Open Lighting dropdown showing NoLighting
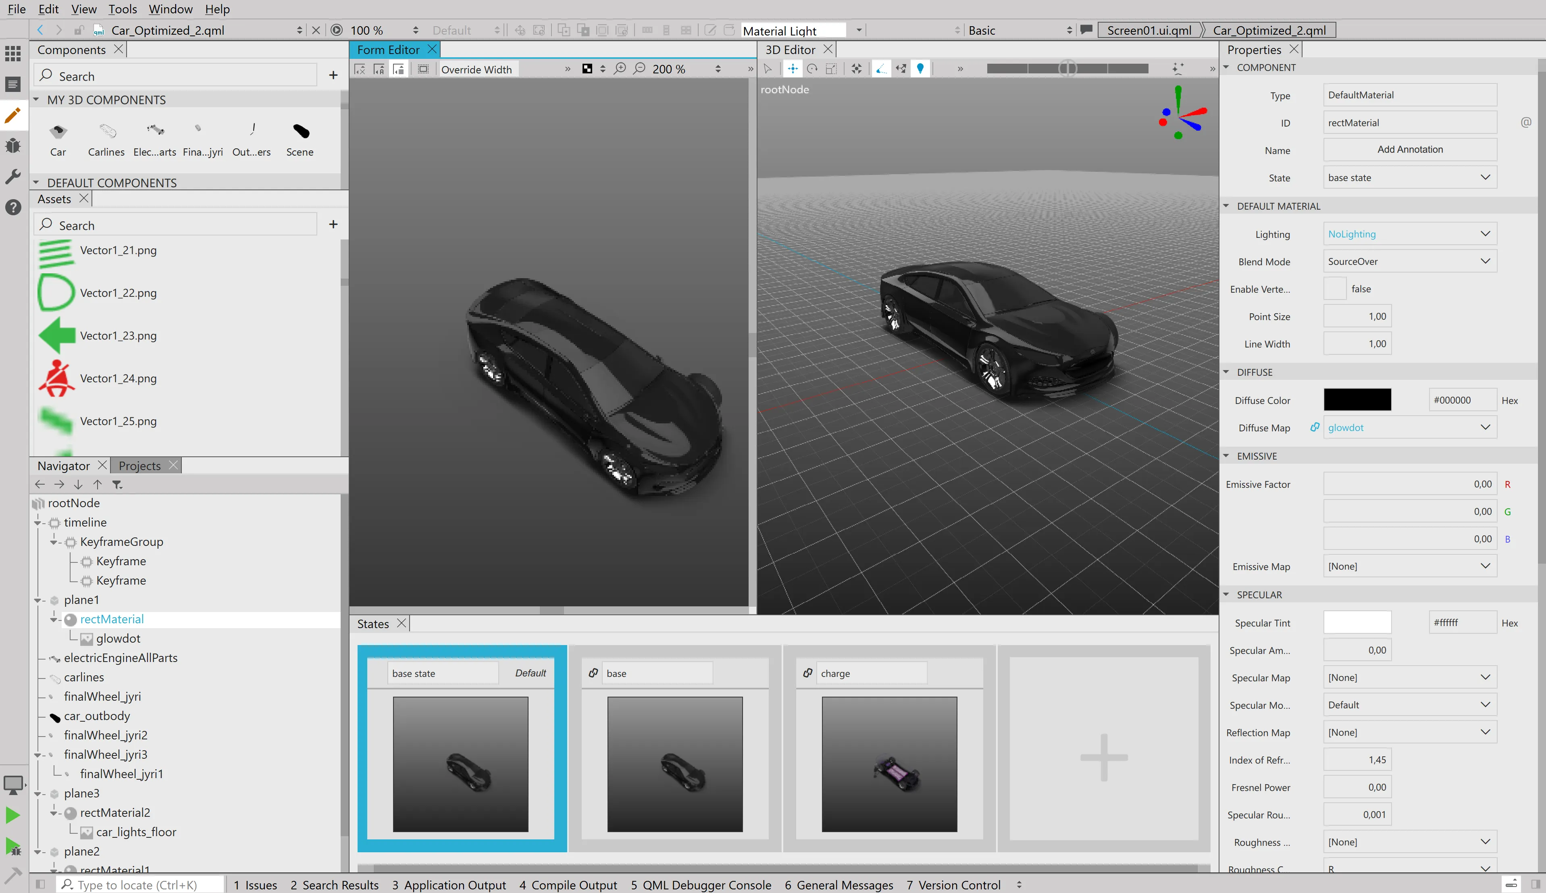This screenshot has height=893, width=1546. (x=1409, y=234)
